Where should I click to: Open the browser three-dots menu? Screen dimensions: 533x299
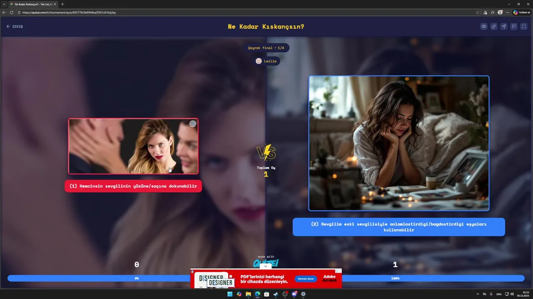[507, 12]
